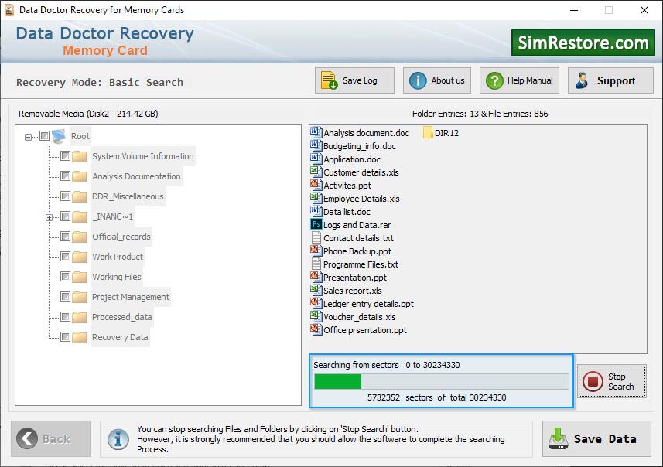Screen dimensions: 663x467
Task: Tick the Processed_data checkbox
Action: (65, 316)
